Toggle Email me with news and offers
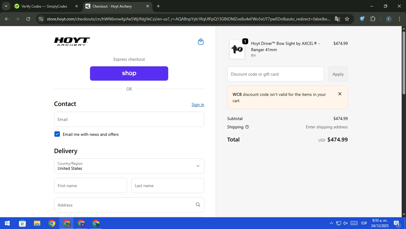Viewport: 406px width, 229px height. (57, 134)
